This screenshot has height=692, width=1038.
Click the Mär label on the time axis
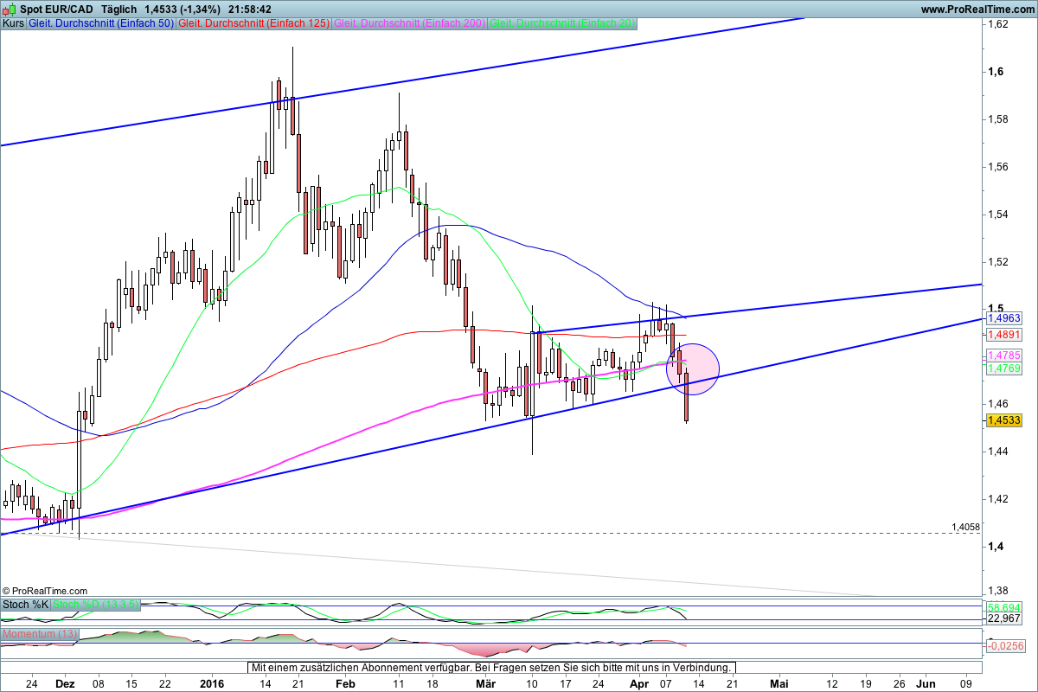pos(485,683)
